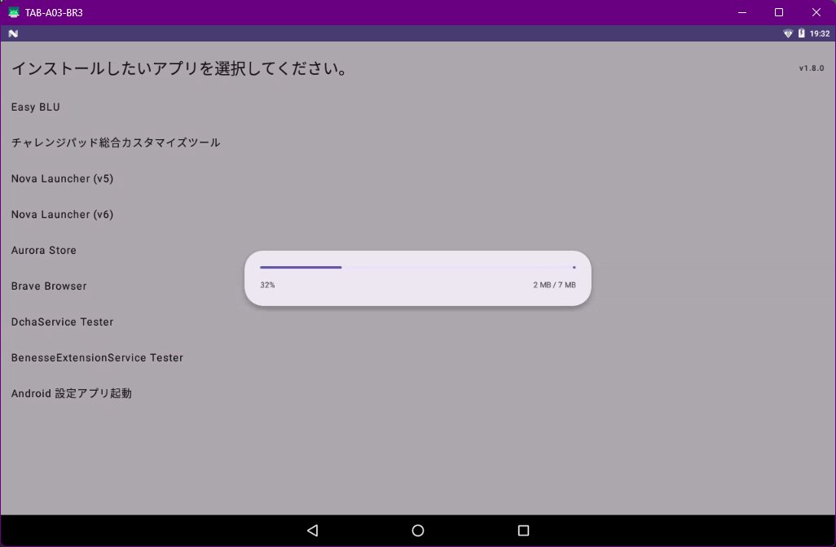Click the 32% progress label
The image size is (836, 547).
point(267,285)
